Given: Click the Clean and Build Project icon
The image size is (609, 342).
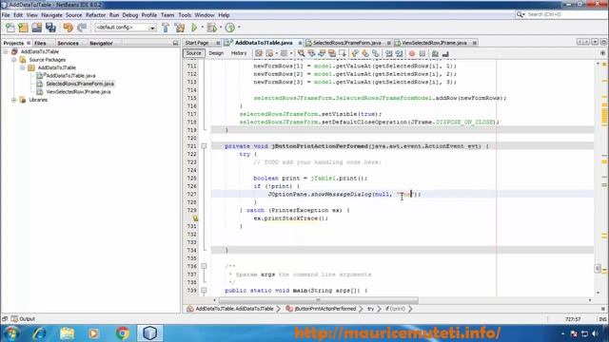Looking at the screenshot, I should pos(180,28).
